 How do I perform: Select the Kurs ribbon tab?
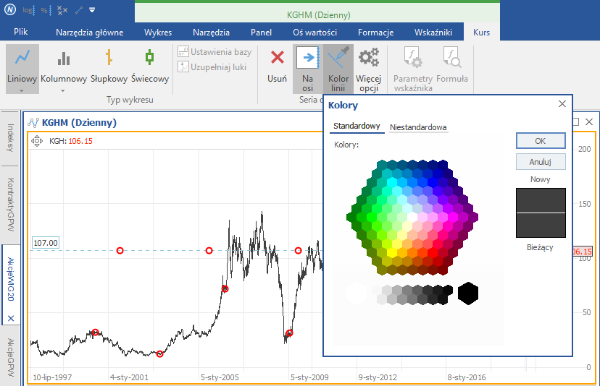481,33
